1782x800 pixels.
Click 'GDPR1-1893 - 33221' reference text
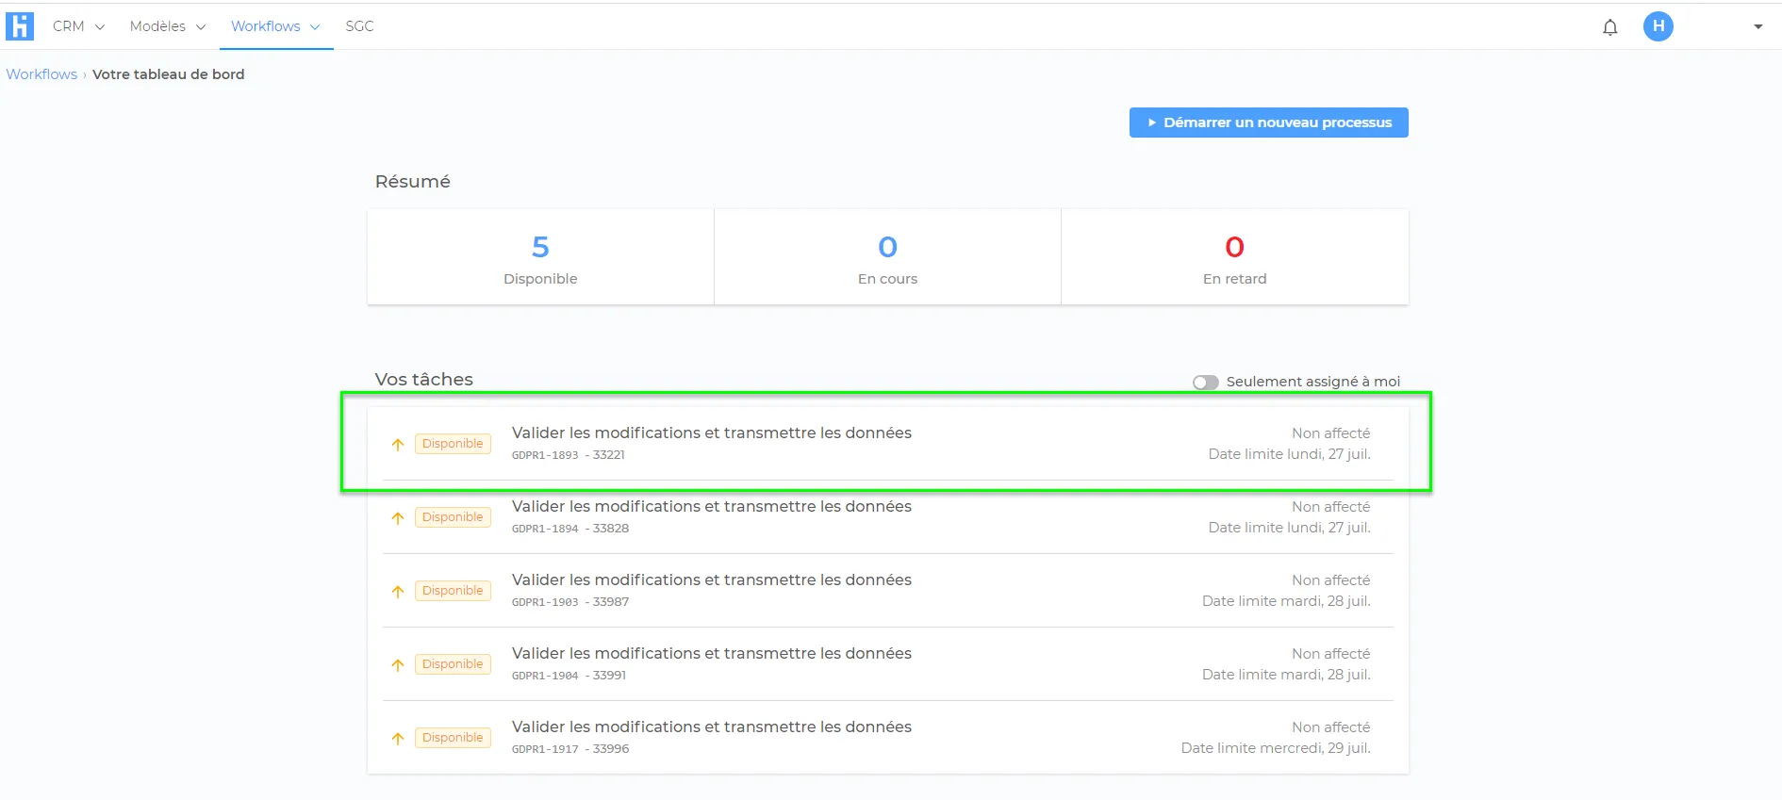coord(569,455)
